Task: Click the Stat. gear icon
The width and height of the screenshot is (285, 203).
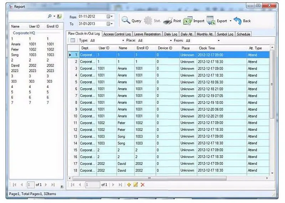Action: [x=148, y=21]
